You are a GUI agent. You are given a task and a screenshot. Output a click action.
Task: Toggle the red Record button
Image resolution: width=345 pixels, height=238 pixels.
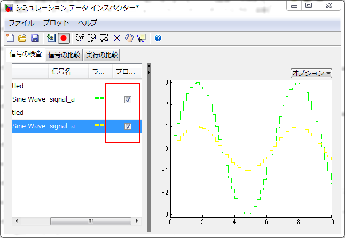[64, 38]
